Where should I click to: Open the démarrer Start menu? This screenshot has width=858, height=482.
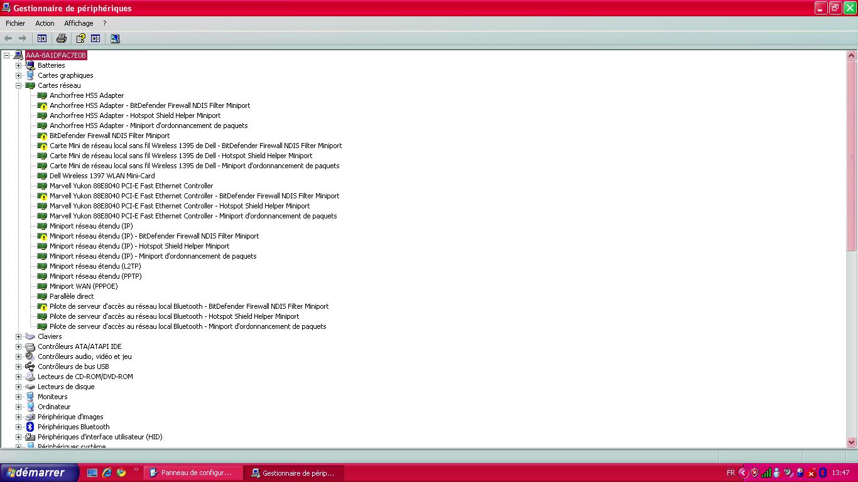pyautogui.click(x=40, y=473)
